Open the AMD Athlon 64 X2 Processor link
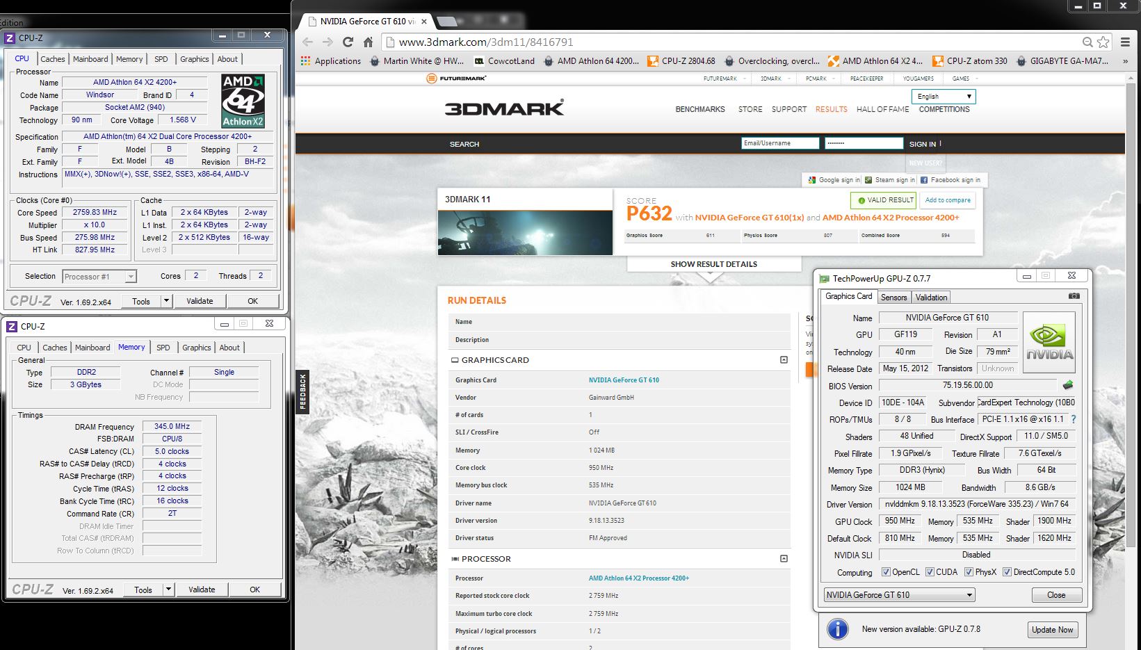Image resolution: width=1141 pixels, height=650 pixels. tap(639, 578)
